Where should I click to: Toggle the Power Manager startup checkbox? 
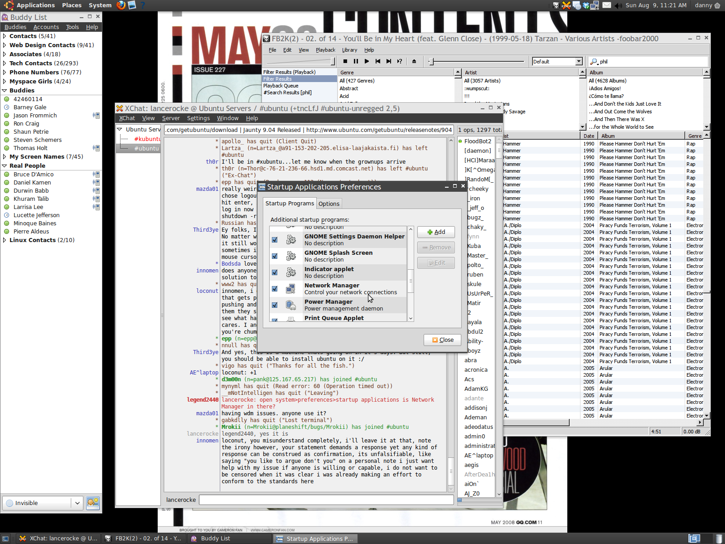coord(275,305)
